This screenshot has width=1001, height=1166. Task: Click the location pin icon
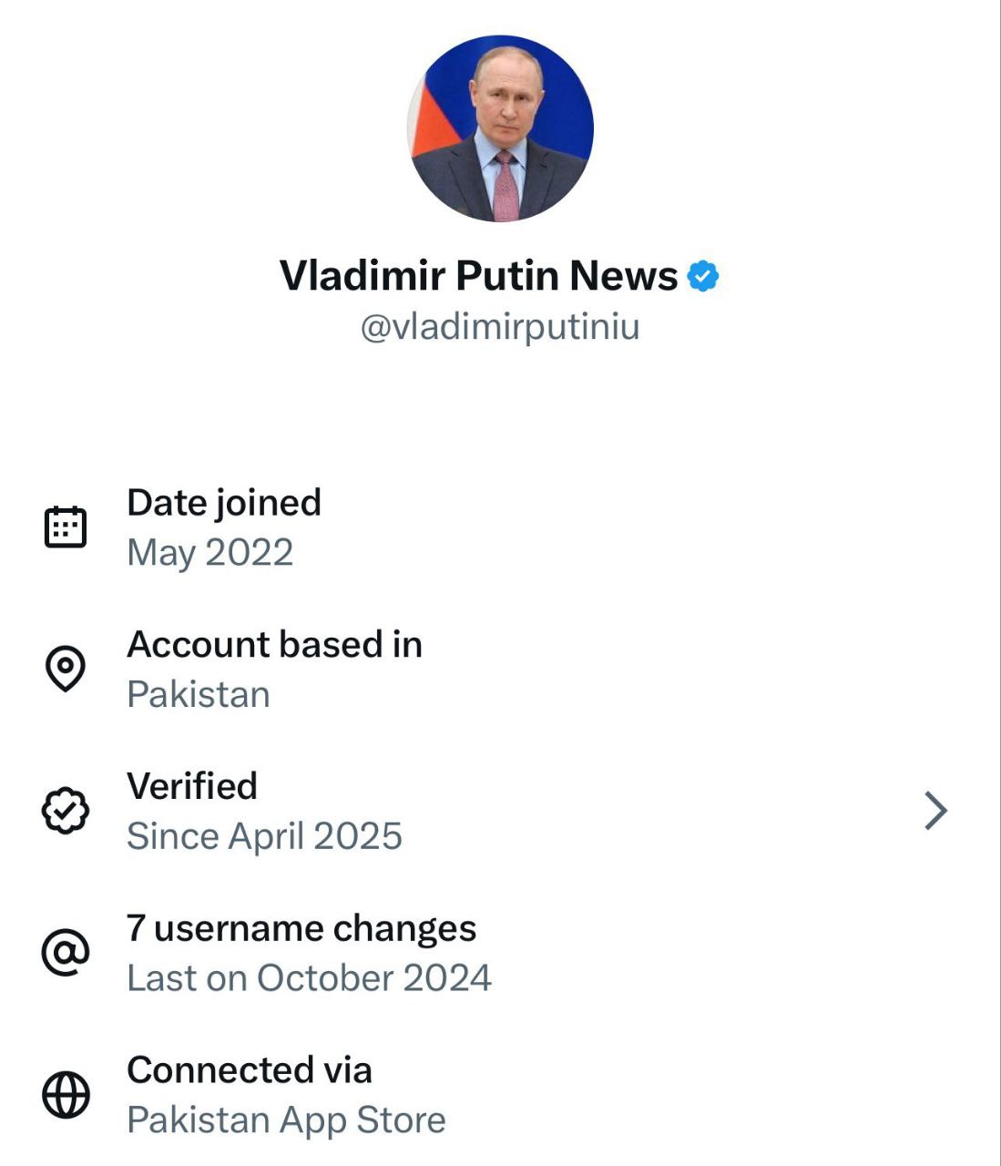tap(66, 669)
